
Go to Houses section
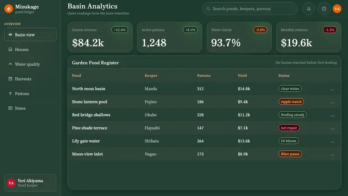(x=30, y=49)
